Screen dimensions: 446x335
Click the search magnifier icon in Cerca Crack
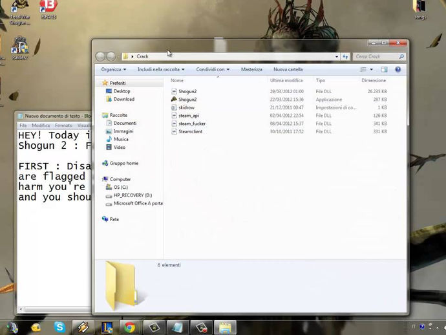coord(401,56)
